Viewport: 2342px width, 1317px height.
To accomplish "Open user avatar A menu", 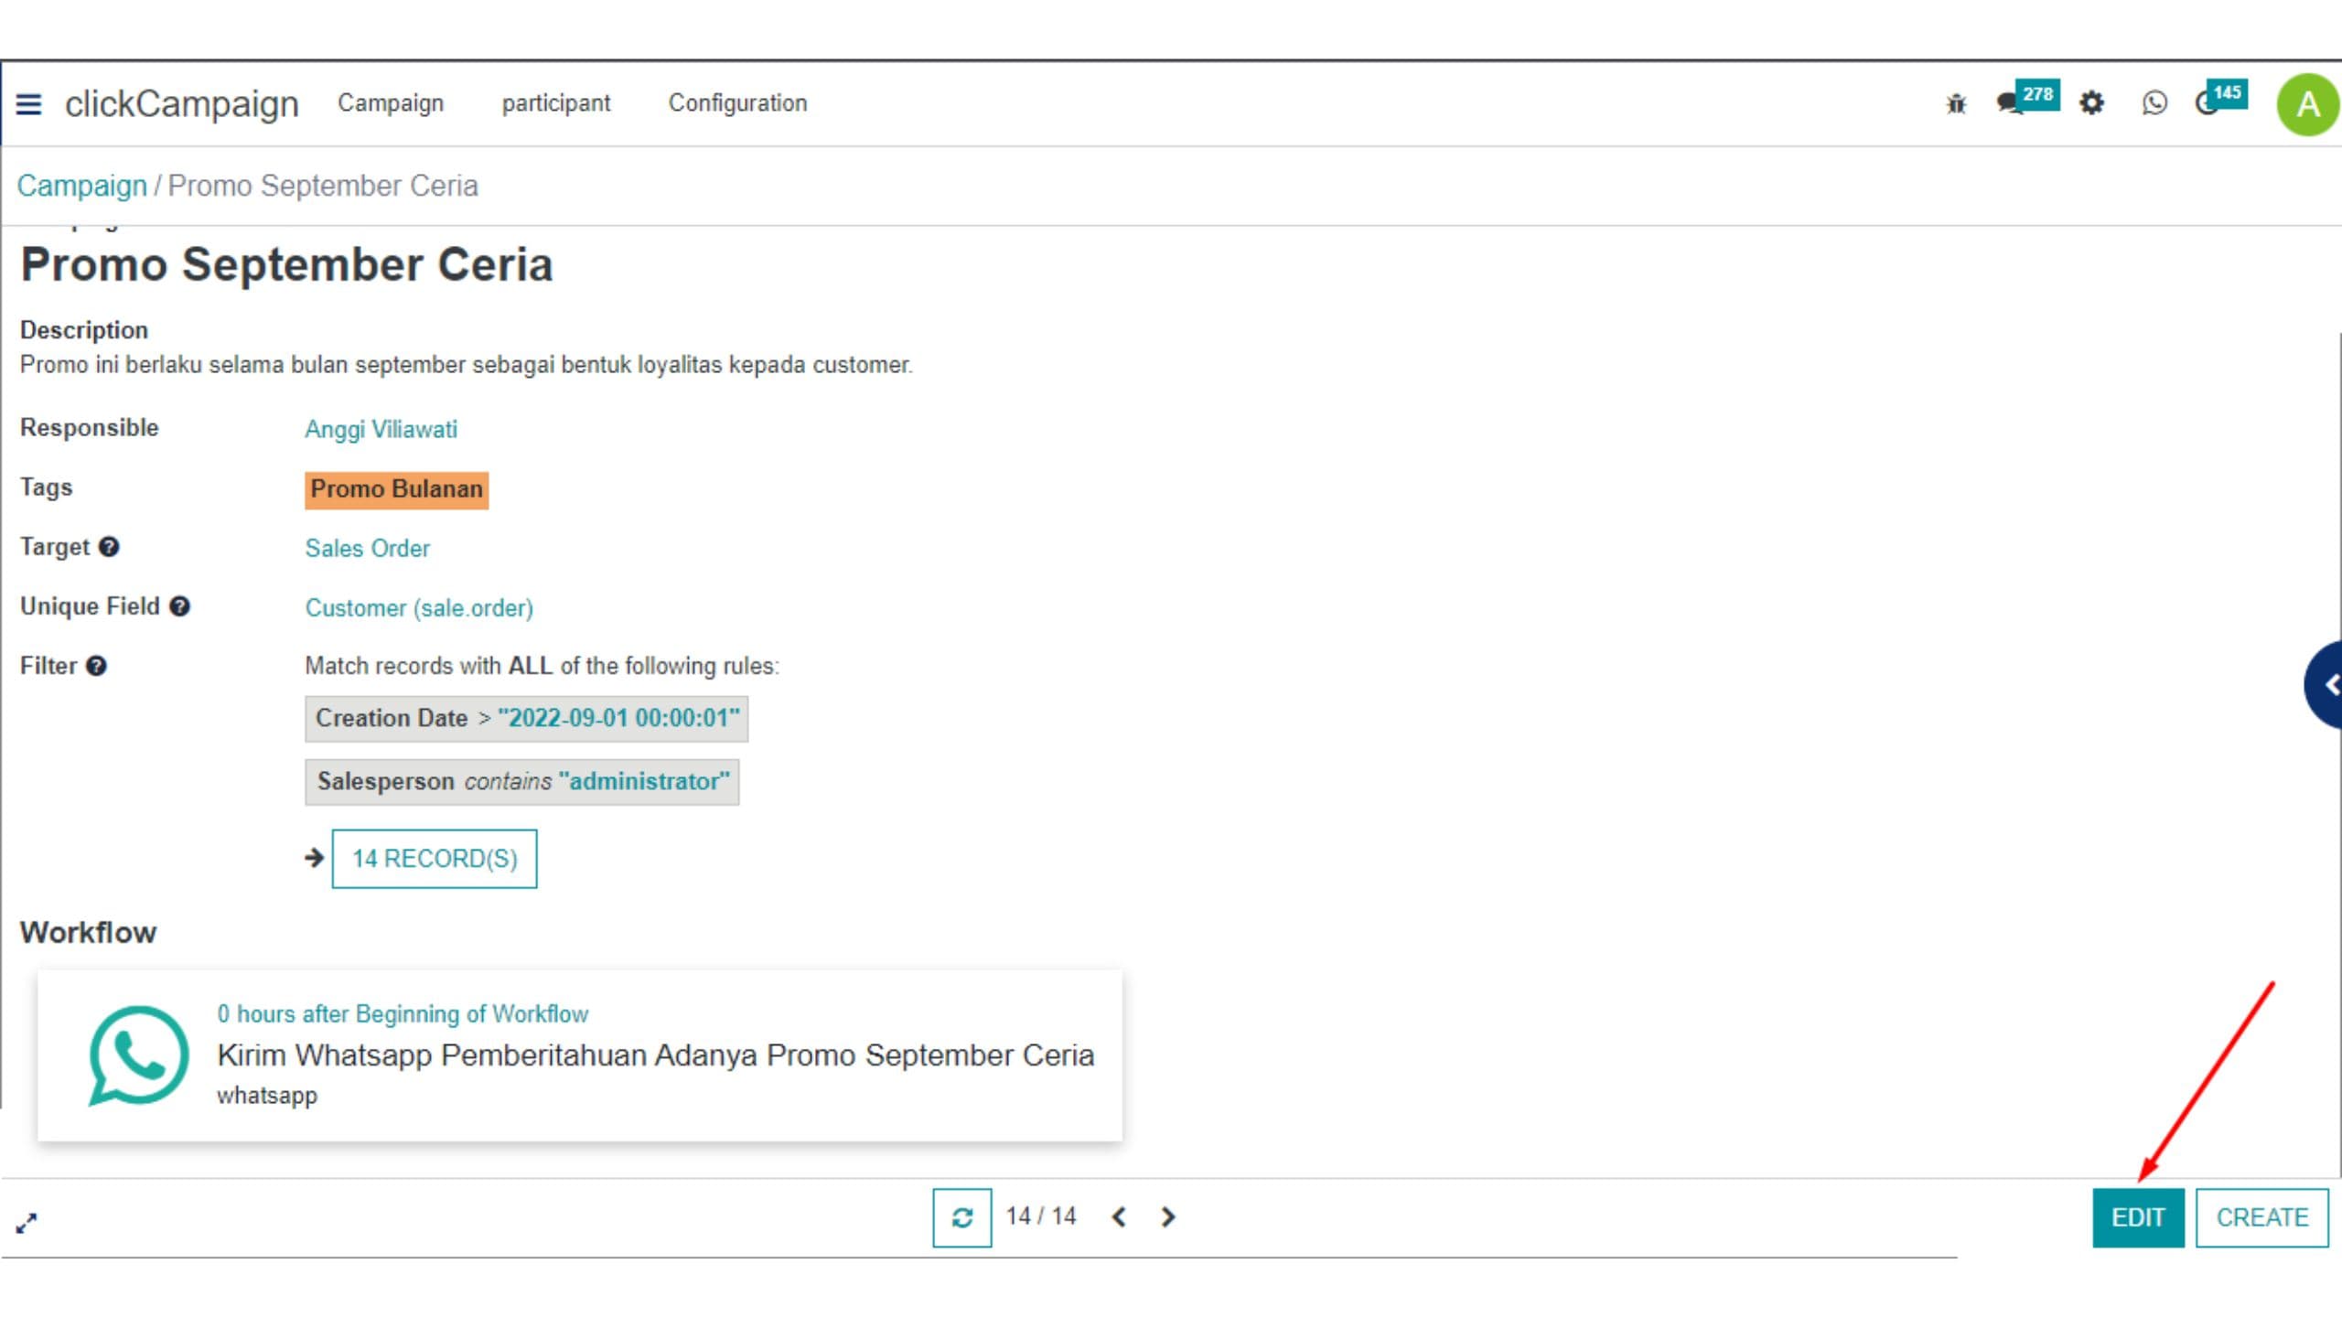I will 2307,104.
